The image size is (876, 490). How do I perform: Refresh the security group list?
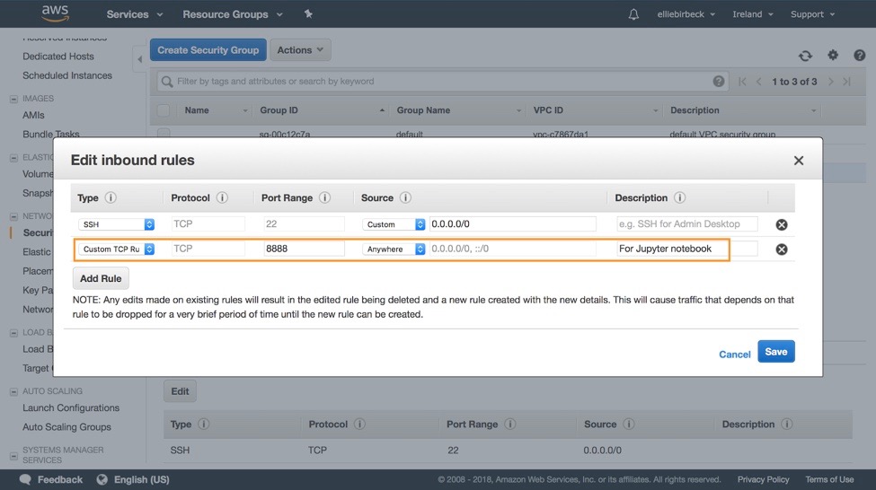[x=805, y=56]
